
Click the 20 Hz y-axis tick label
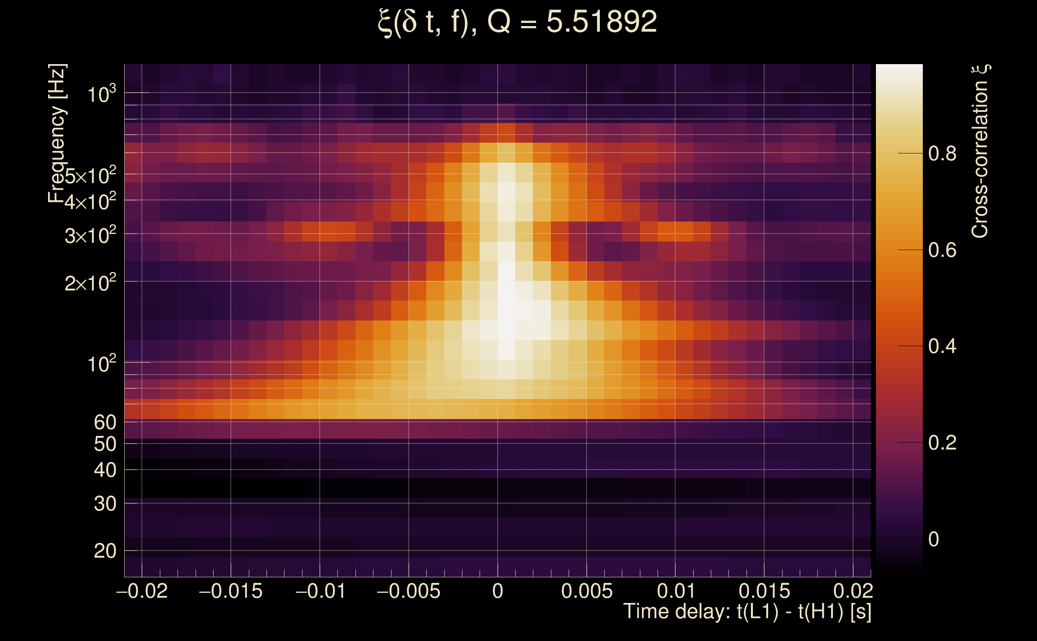click(x=105, y=551)
